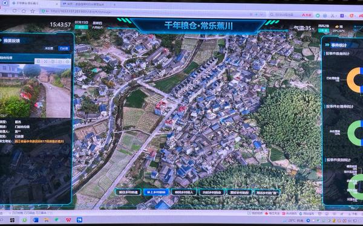Click the 塑好乡村的形 bottom button
This screenshot has width=363, height=226.
[240, 192]
